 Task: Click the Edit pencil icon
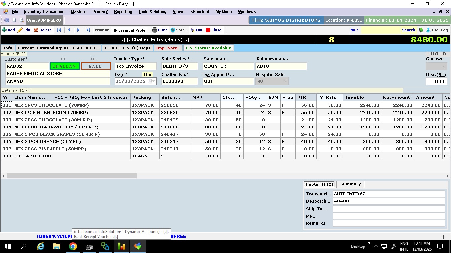pyautogui.click(x=20, y=30)
